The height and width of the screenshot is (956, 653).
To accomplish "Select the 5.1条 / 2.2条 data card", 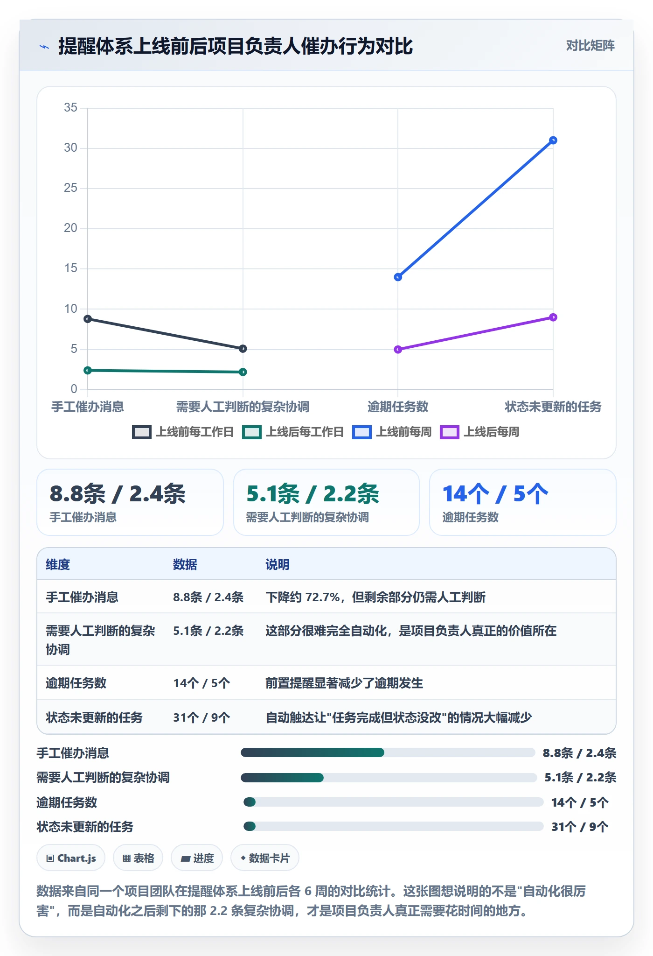I will pos(326,502).
